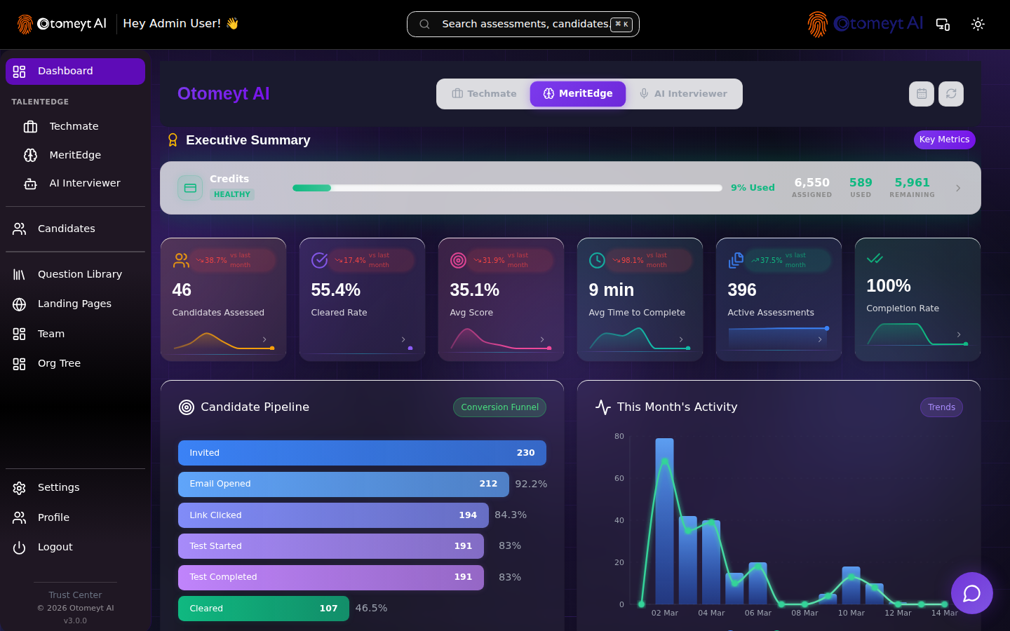Select Techmate in the sidebar
This screenshot has height=631, width=1010.
tap(75, 127)
